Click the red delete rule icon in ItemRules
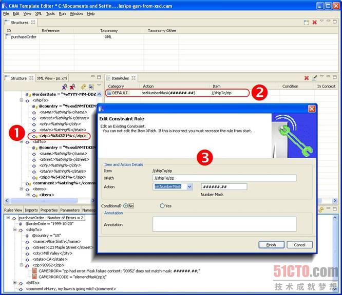 [307, 78]
